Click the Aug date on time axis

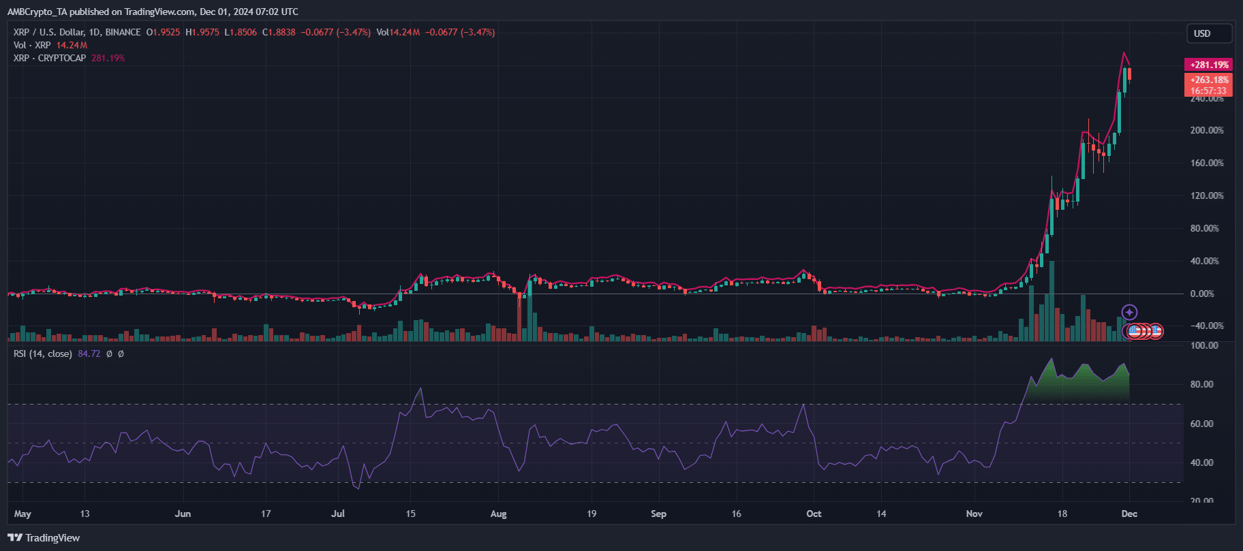point(498,514)
